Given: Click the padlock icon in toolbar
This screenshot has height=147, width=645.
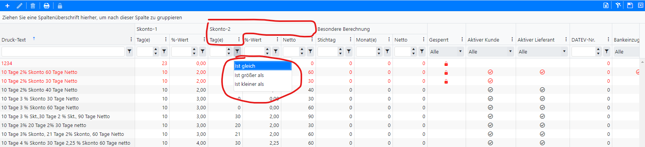Looking at the screenshot, I should coord(60,6).
